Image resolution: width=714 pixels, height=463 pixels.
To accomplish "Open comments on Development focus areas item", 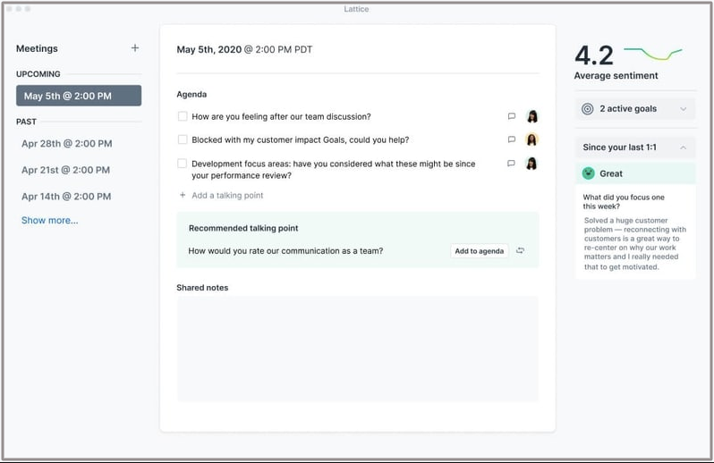I will 511,164.
